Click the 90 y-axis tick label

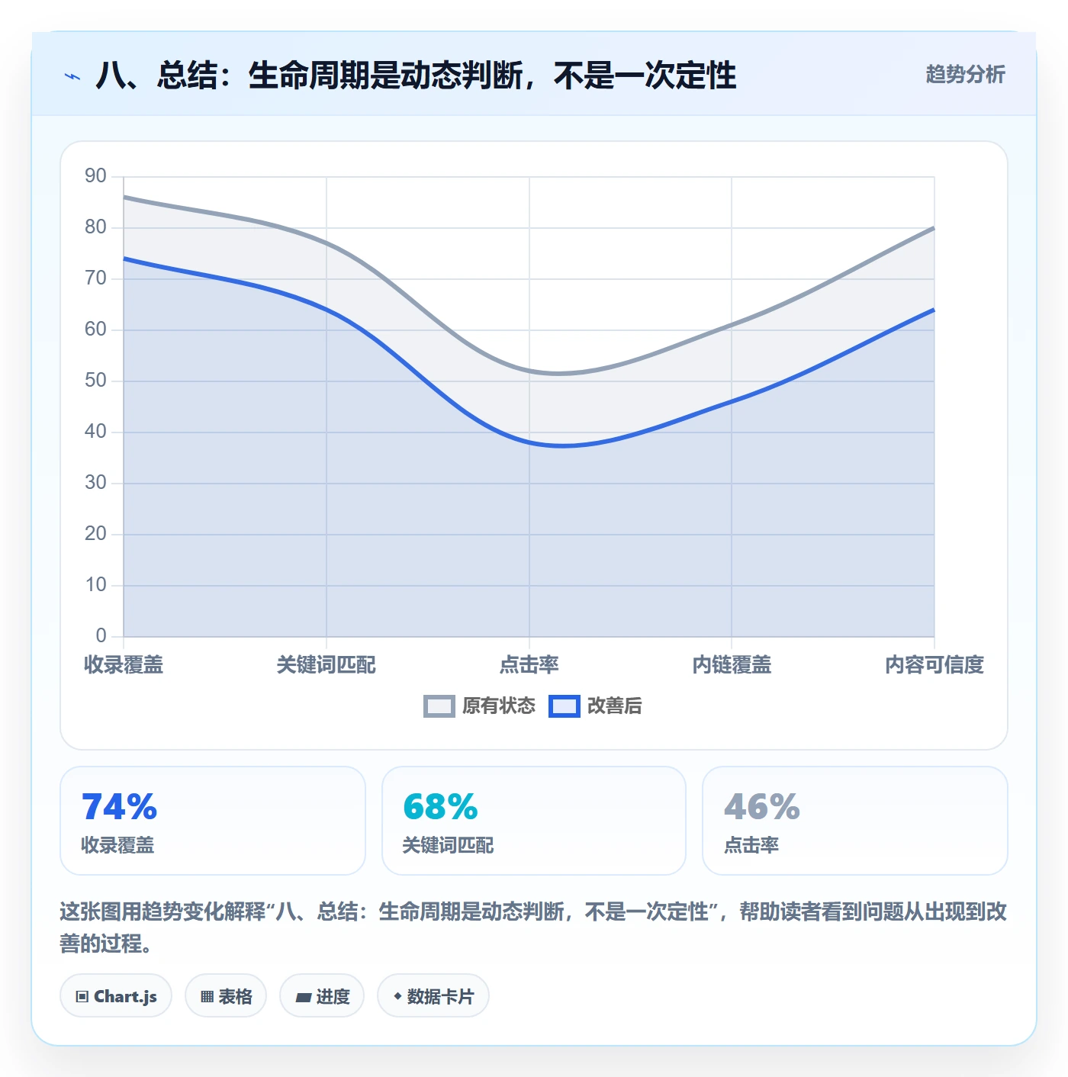[95, 176]
